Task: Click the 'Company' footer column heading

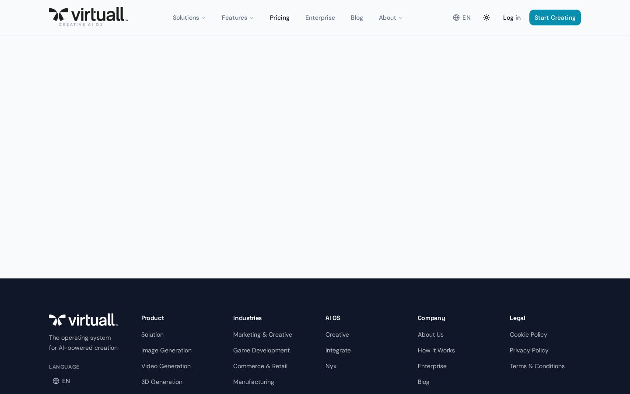Action: coord(431,318)
